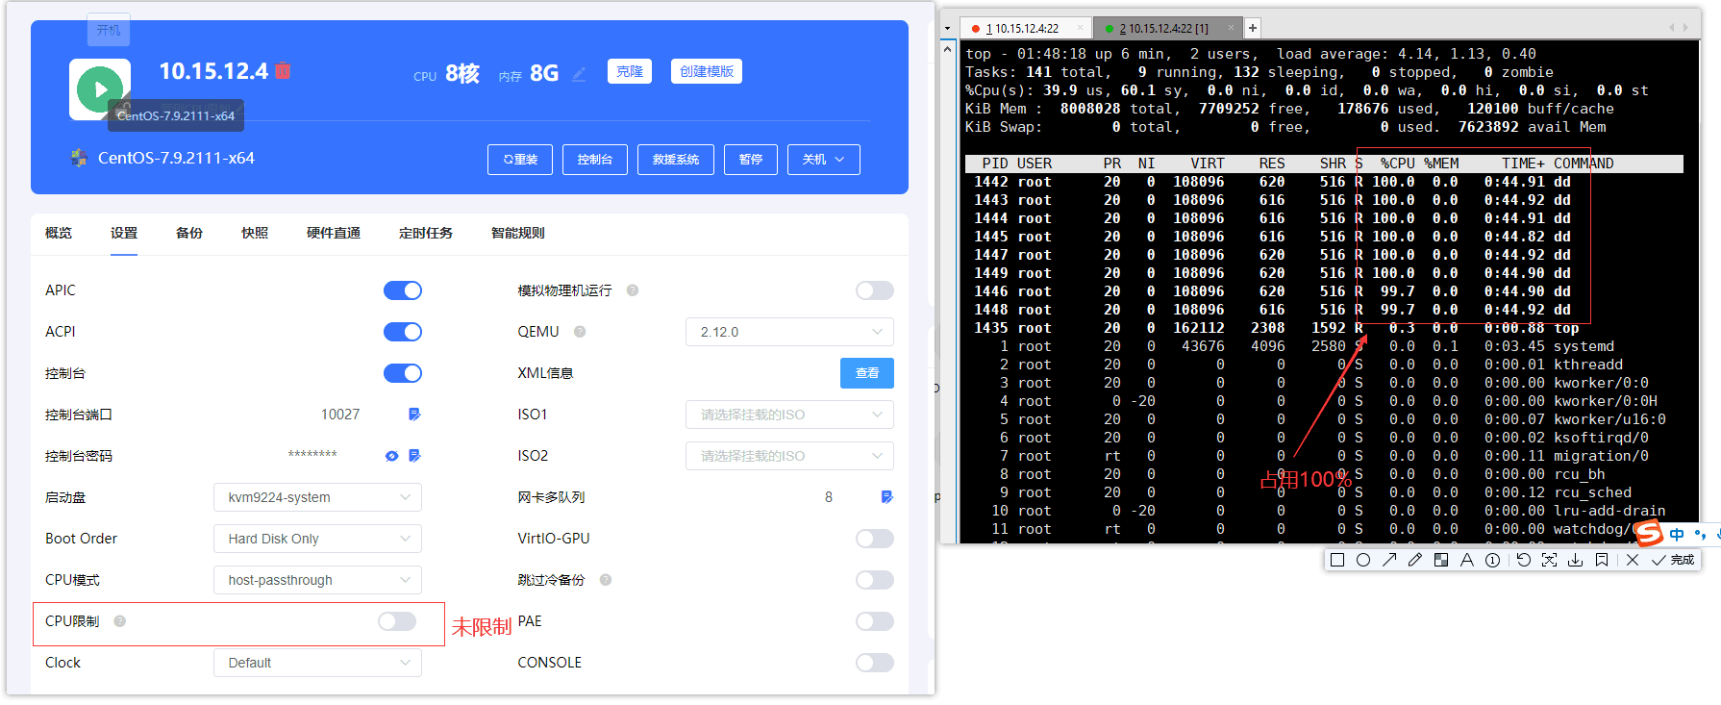Select the arrow annotation tool
This screenshot has width=1721, height=705.
pyautogui.click(x=1389, y=560)
